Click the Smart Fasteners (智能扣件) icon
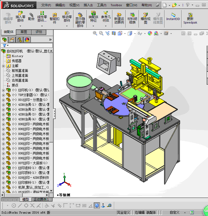 point(55,18)
